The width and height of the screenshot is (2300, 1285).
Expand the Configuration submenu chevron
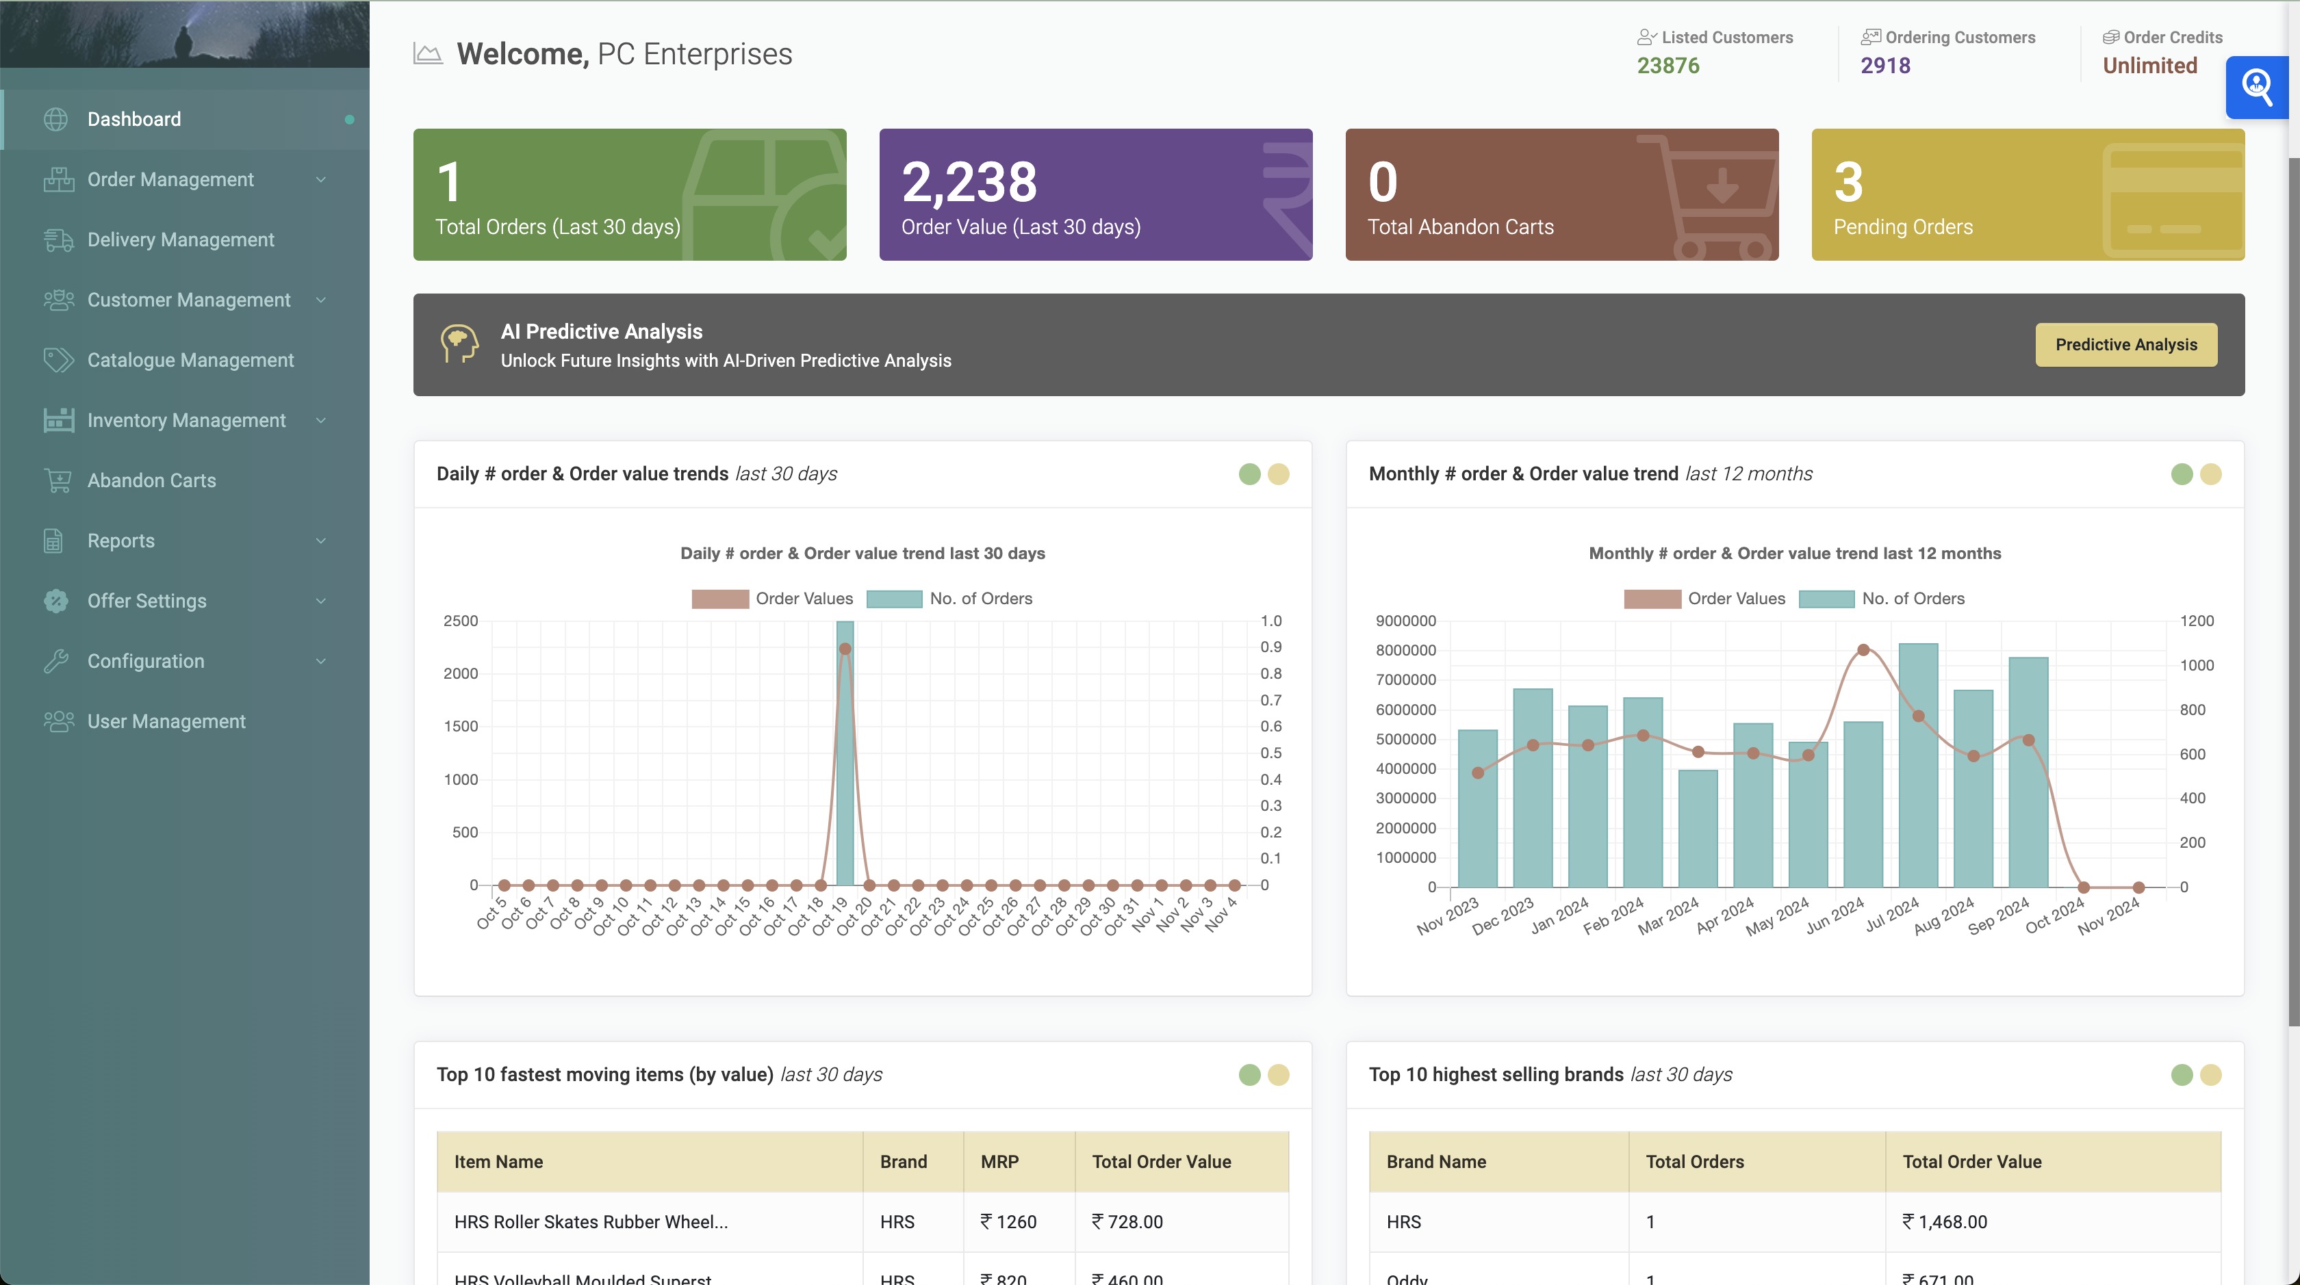[x=320, y=661]
